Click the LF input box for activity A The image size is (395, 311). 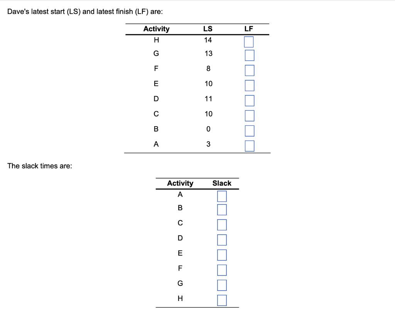(249, 146)
